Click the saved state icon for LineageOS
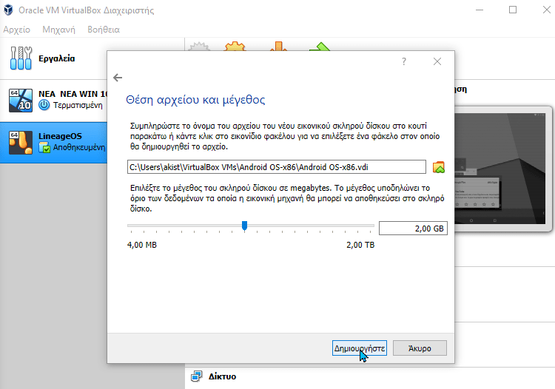The image size is (555, 389). tap(44, 147)
